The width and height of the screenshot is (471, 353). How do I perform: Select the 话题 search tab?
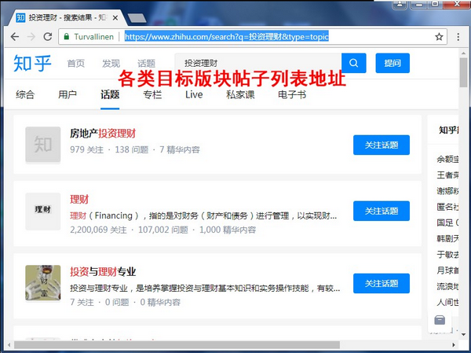pyautogui.click(x=110, y=95)
